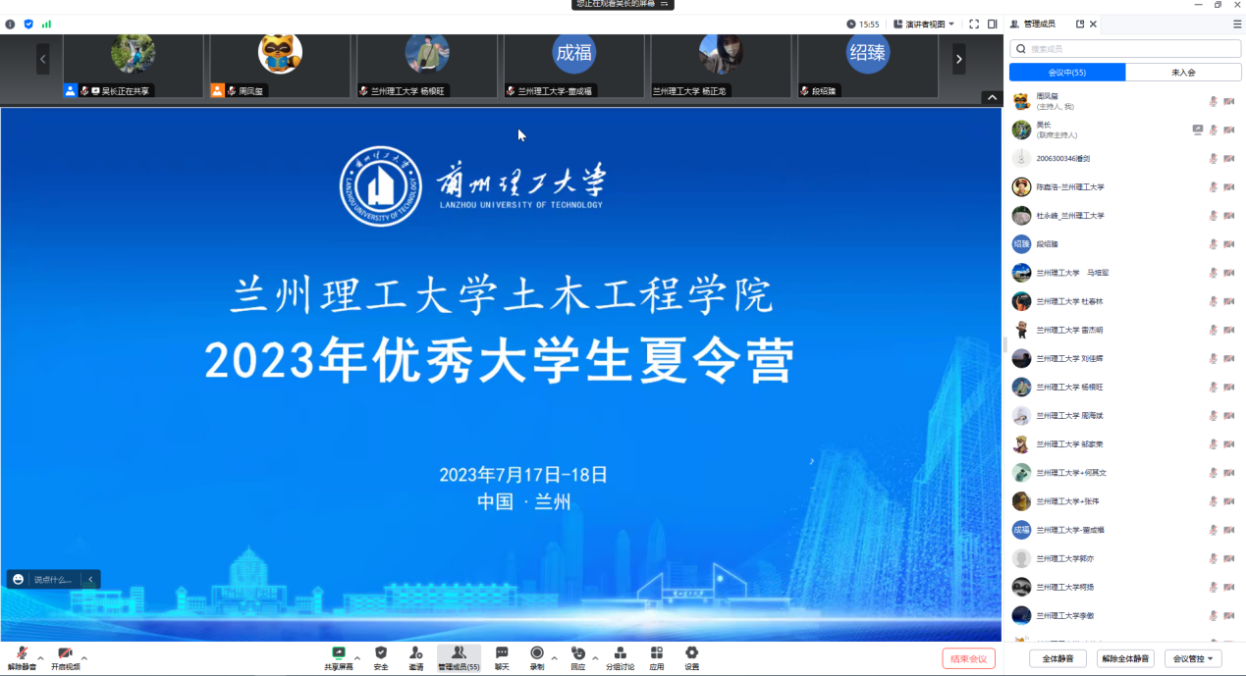Turn on camera with 开启视频
Image resolution: width=1246 pixels, height=676 pixels.
(65, 654)
